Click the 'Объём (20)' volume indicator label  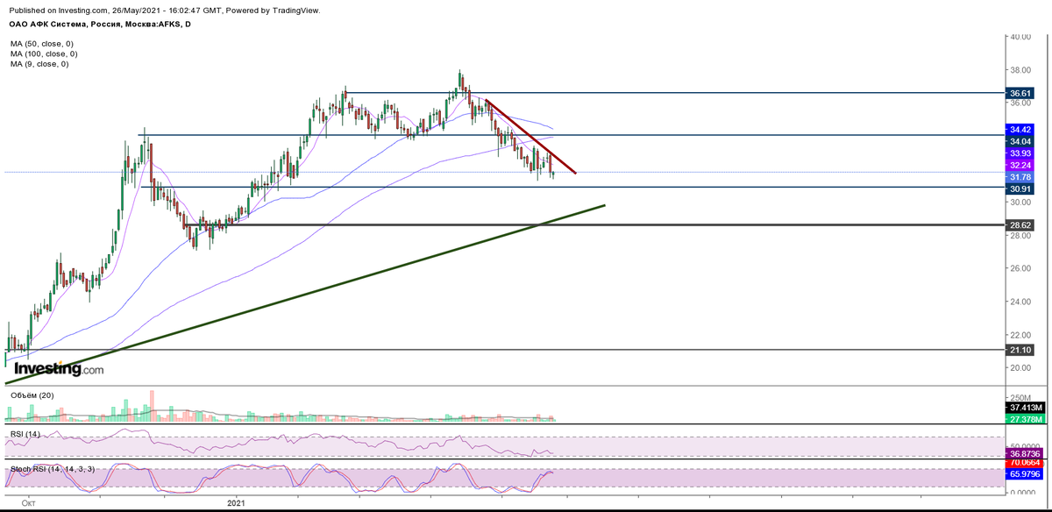32,395
